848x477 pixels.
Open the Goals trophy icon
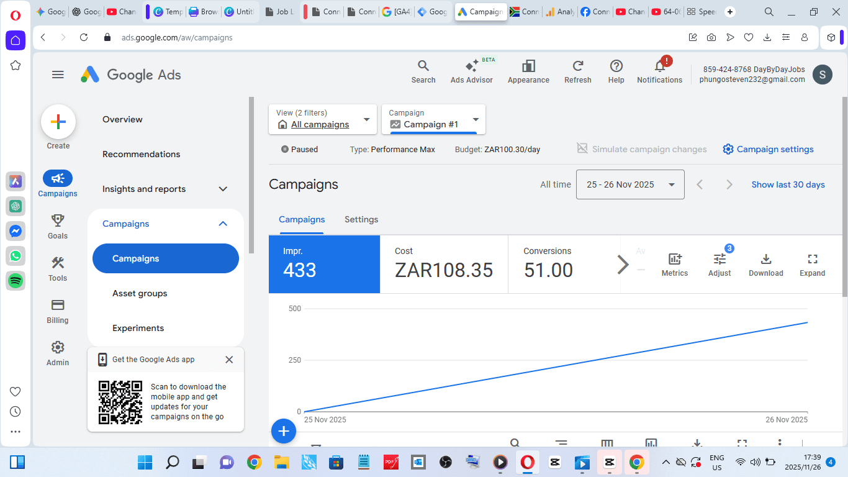58,220
